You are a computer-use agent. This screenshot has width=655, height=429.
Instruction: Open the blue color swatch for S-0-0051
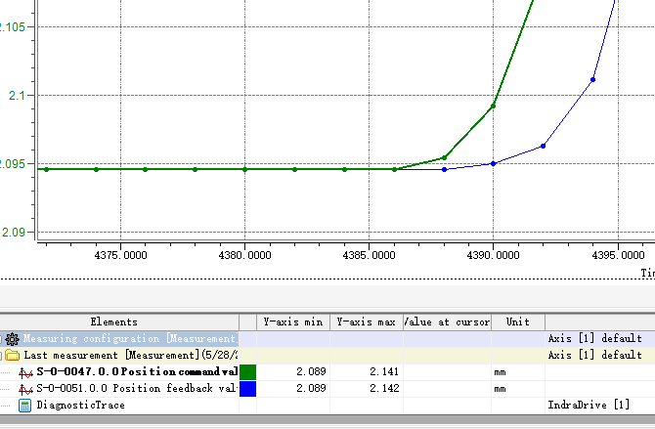(247, 389)
